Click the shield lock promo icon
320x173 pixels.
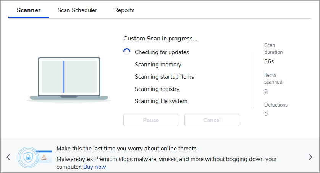coord(28,157)
